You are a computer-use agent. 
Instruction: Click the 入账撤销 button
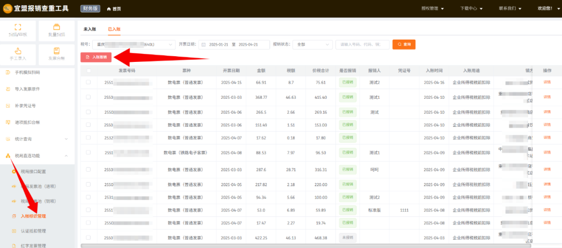[x=96, y=57]
